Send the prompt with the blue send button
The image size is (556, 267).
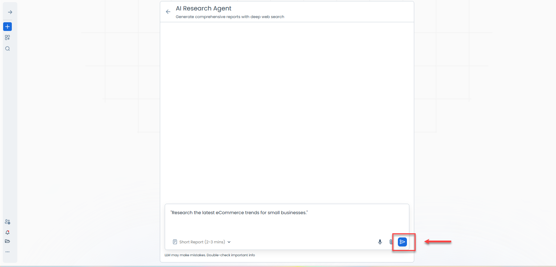click(402, 242)
